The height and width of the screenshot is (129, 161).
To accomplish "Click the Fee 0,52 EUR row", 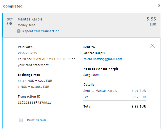I will (114, 97).
